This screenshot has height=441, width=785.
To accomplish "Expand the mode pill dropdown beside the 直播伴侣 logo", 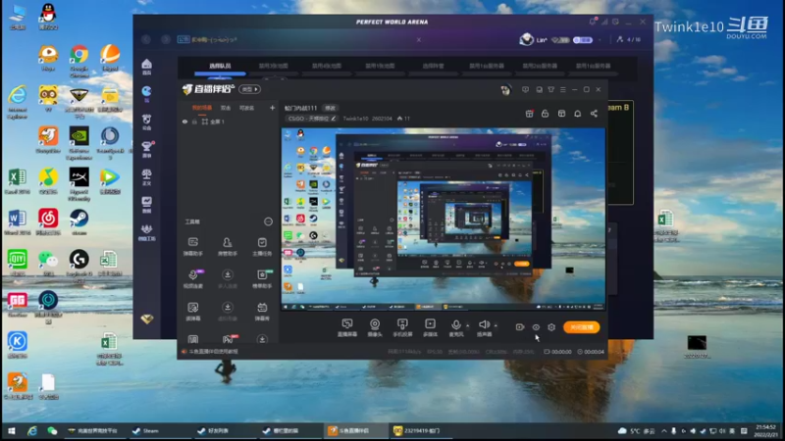I will tap(250, 89).
